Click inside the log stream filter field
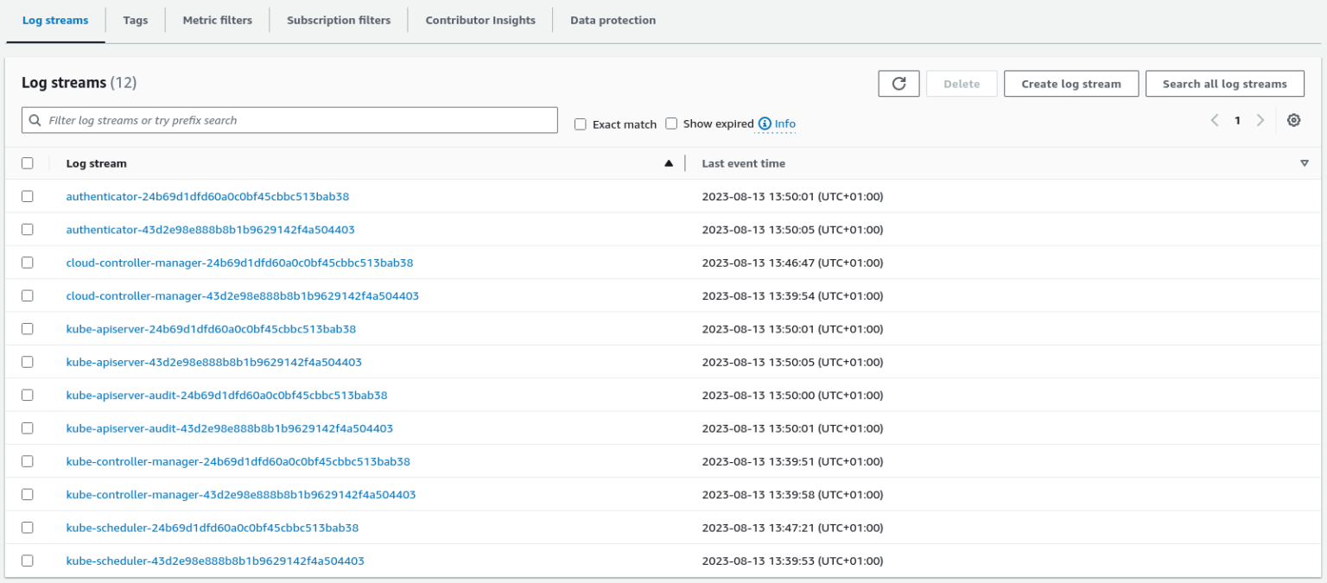This screenshot has width=1327, height=583. coord(259,120)
